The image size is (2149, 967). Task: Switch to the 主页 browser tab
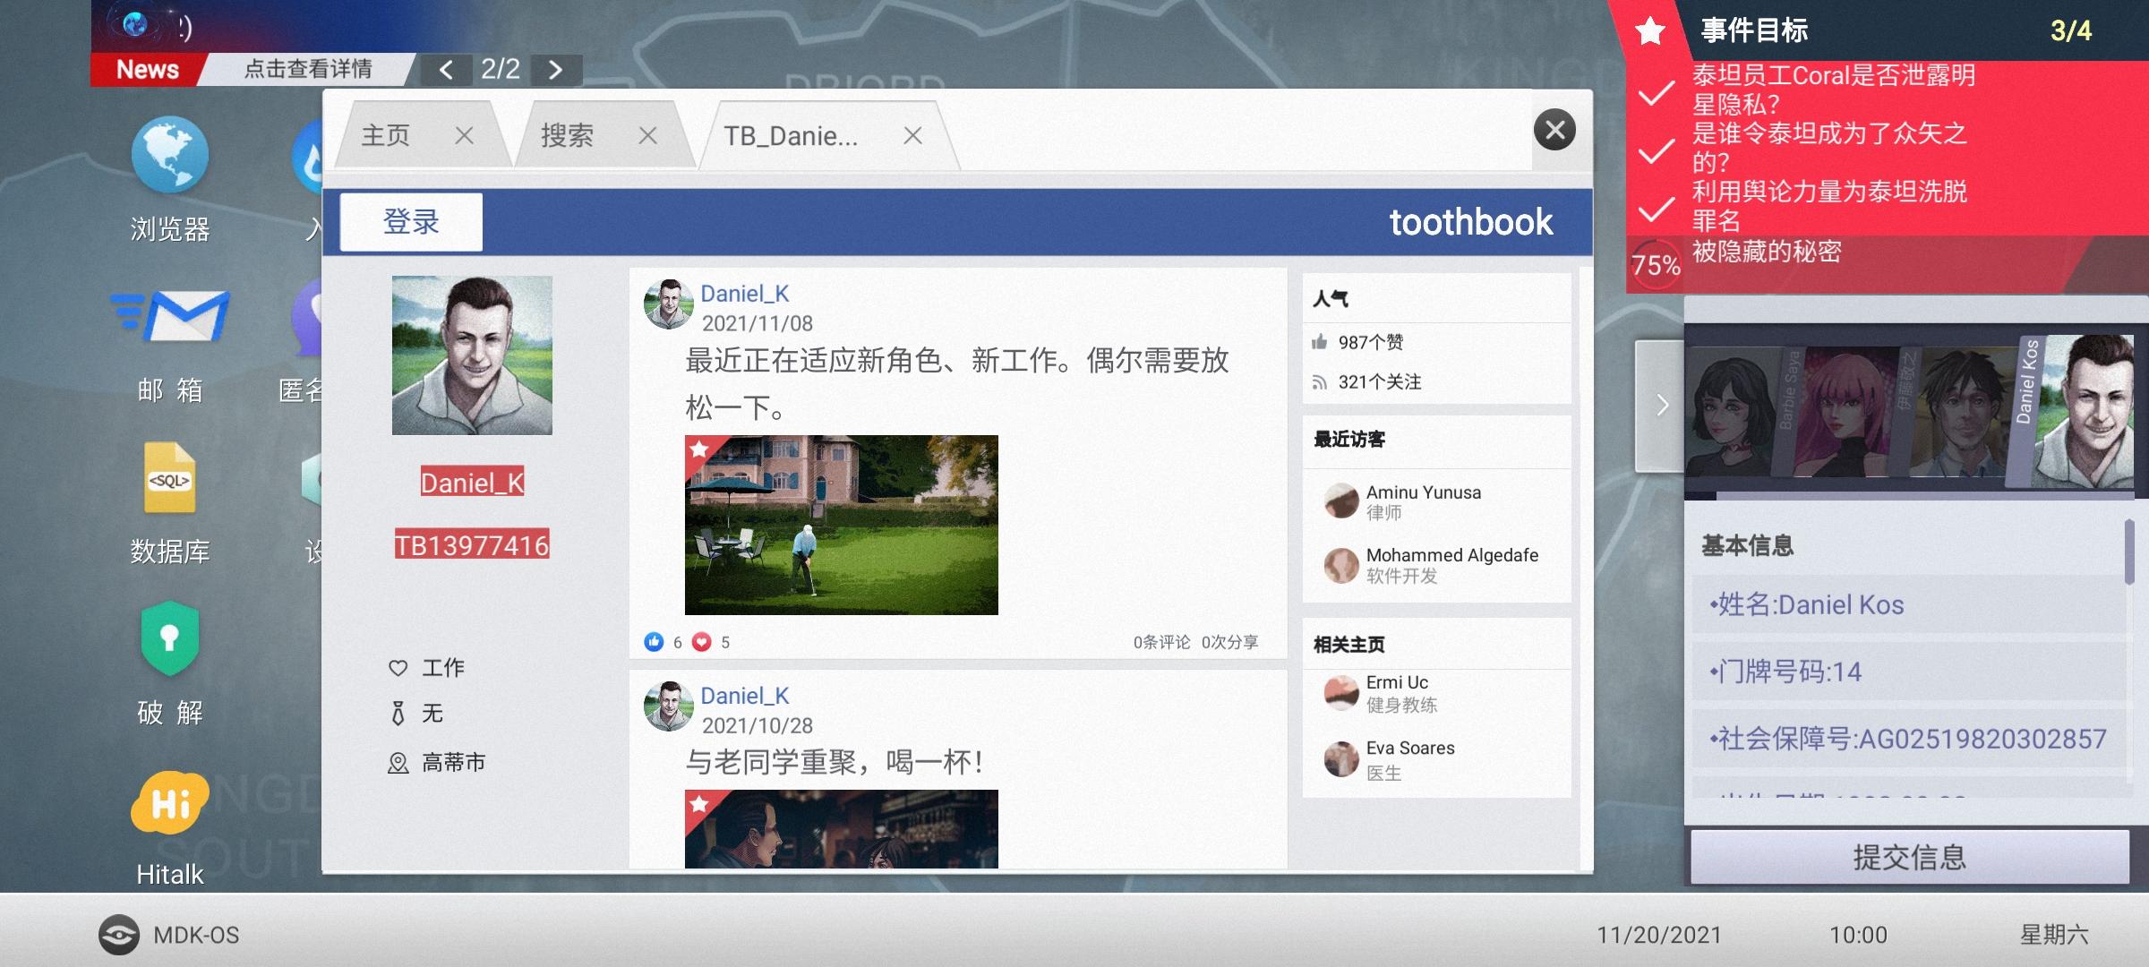click(386, 135)
